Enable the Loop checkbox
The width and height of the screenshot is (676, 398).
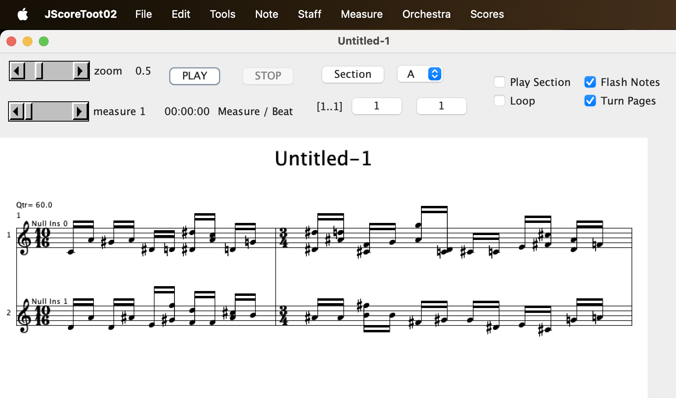[x=500, y=101]
